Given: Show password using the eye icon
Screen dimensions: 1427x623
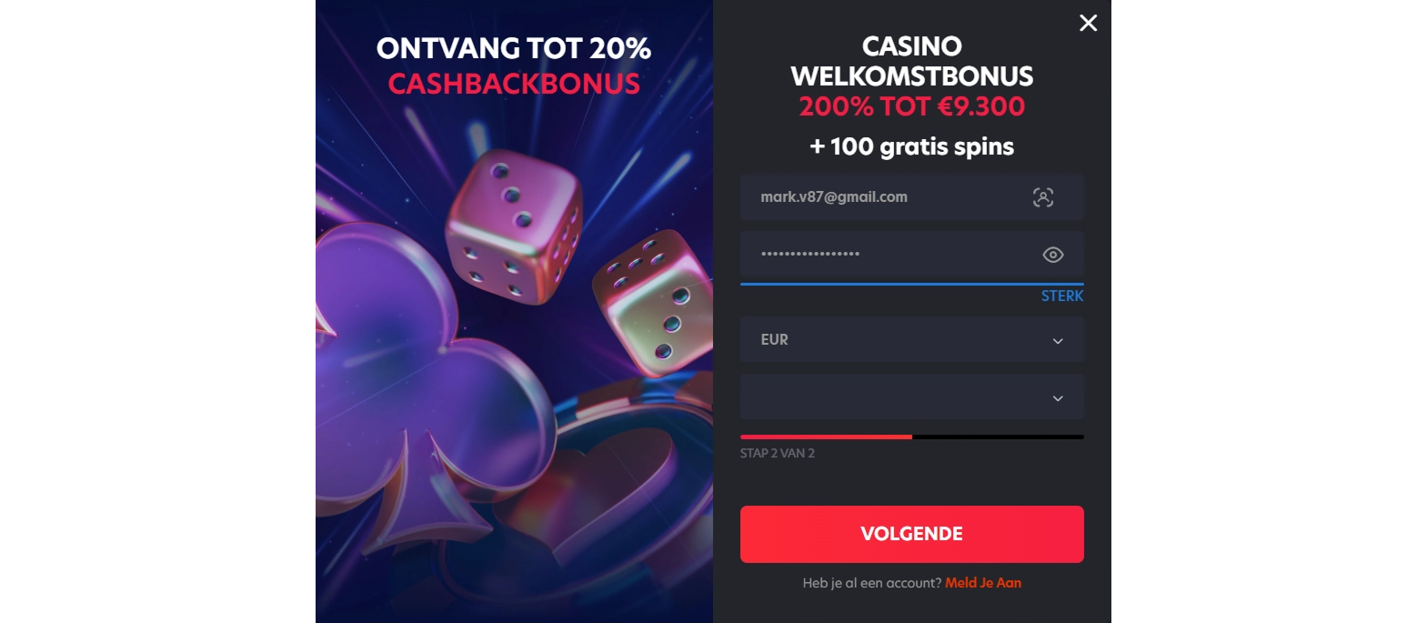Looking at the screenshot, I should point(1052,255).
